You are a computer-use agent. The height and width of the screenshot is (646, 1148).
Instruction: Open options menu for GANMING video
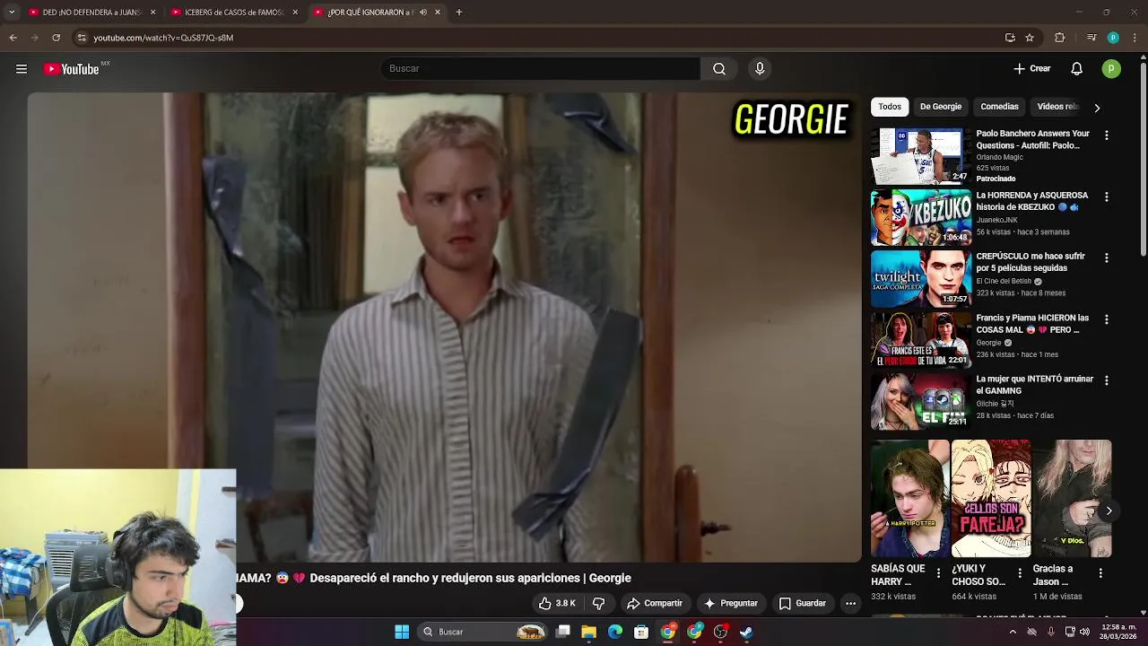(x=1106, y=380)
